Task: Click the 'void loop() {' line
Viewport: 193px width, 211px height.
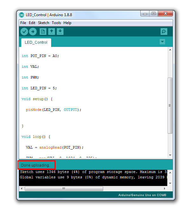Action: pyautogui.click(x=36, y=137)
